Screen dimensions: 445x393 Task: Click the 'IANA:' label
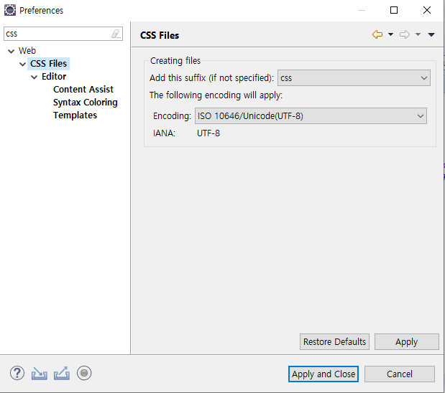click(165, 133)
